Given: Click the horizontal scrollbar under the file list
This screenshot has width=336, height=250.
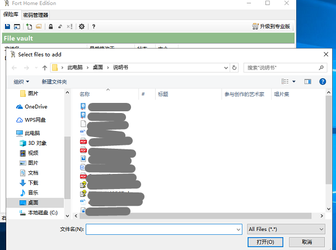Looking at the screenshot, I should (x=190, y=215).
